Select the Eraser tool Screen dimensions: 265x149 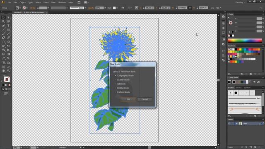click(8, 38)
